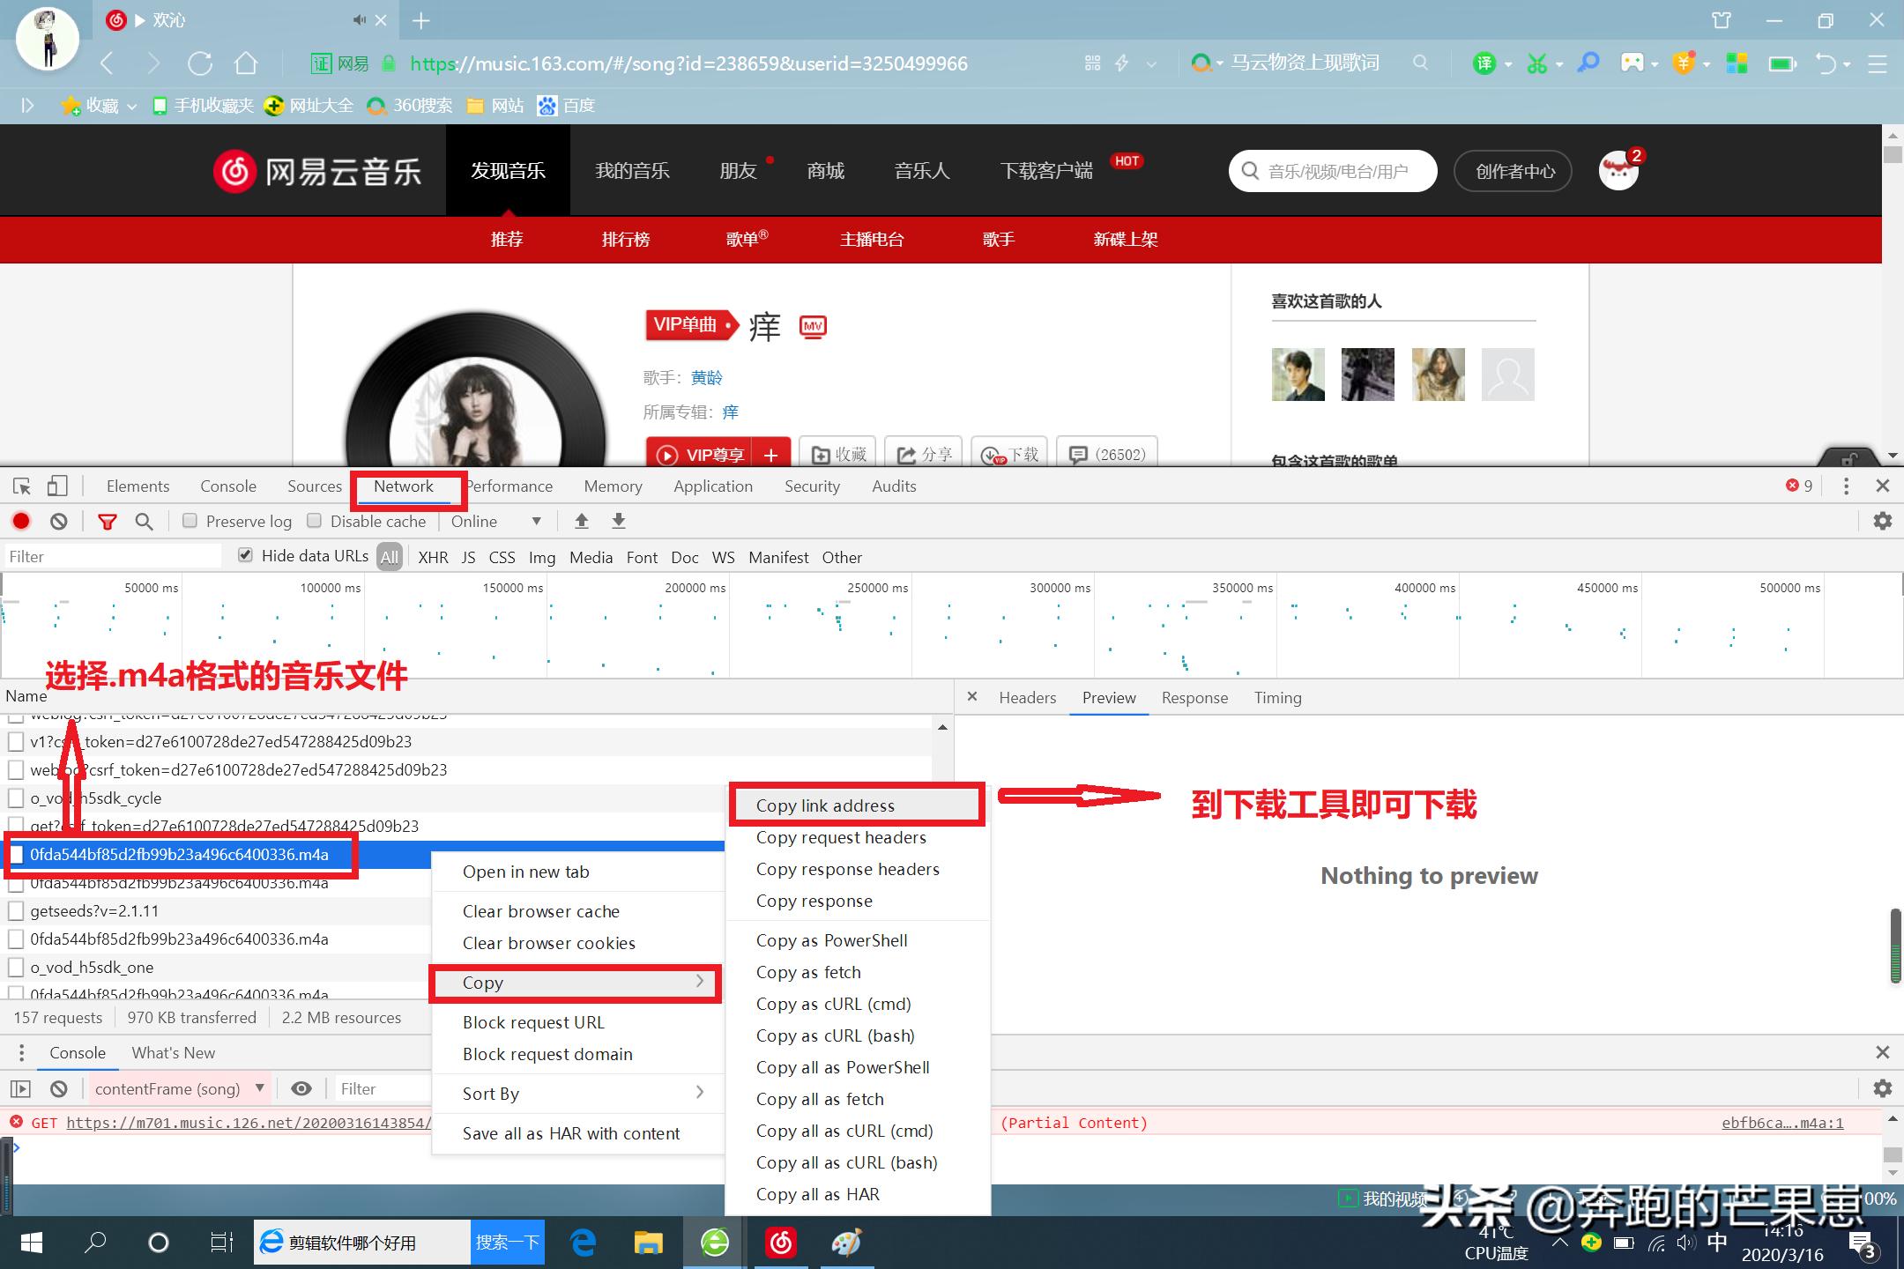Open DevTools settings via the gear icon

(x=1882, y=521)
